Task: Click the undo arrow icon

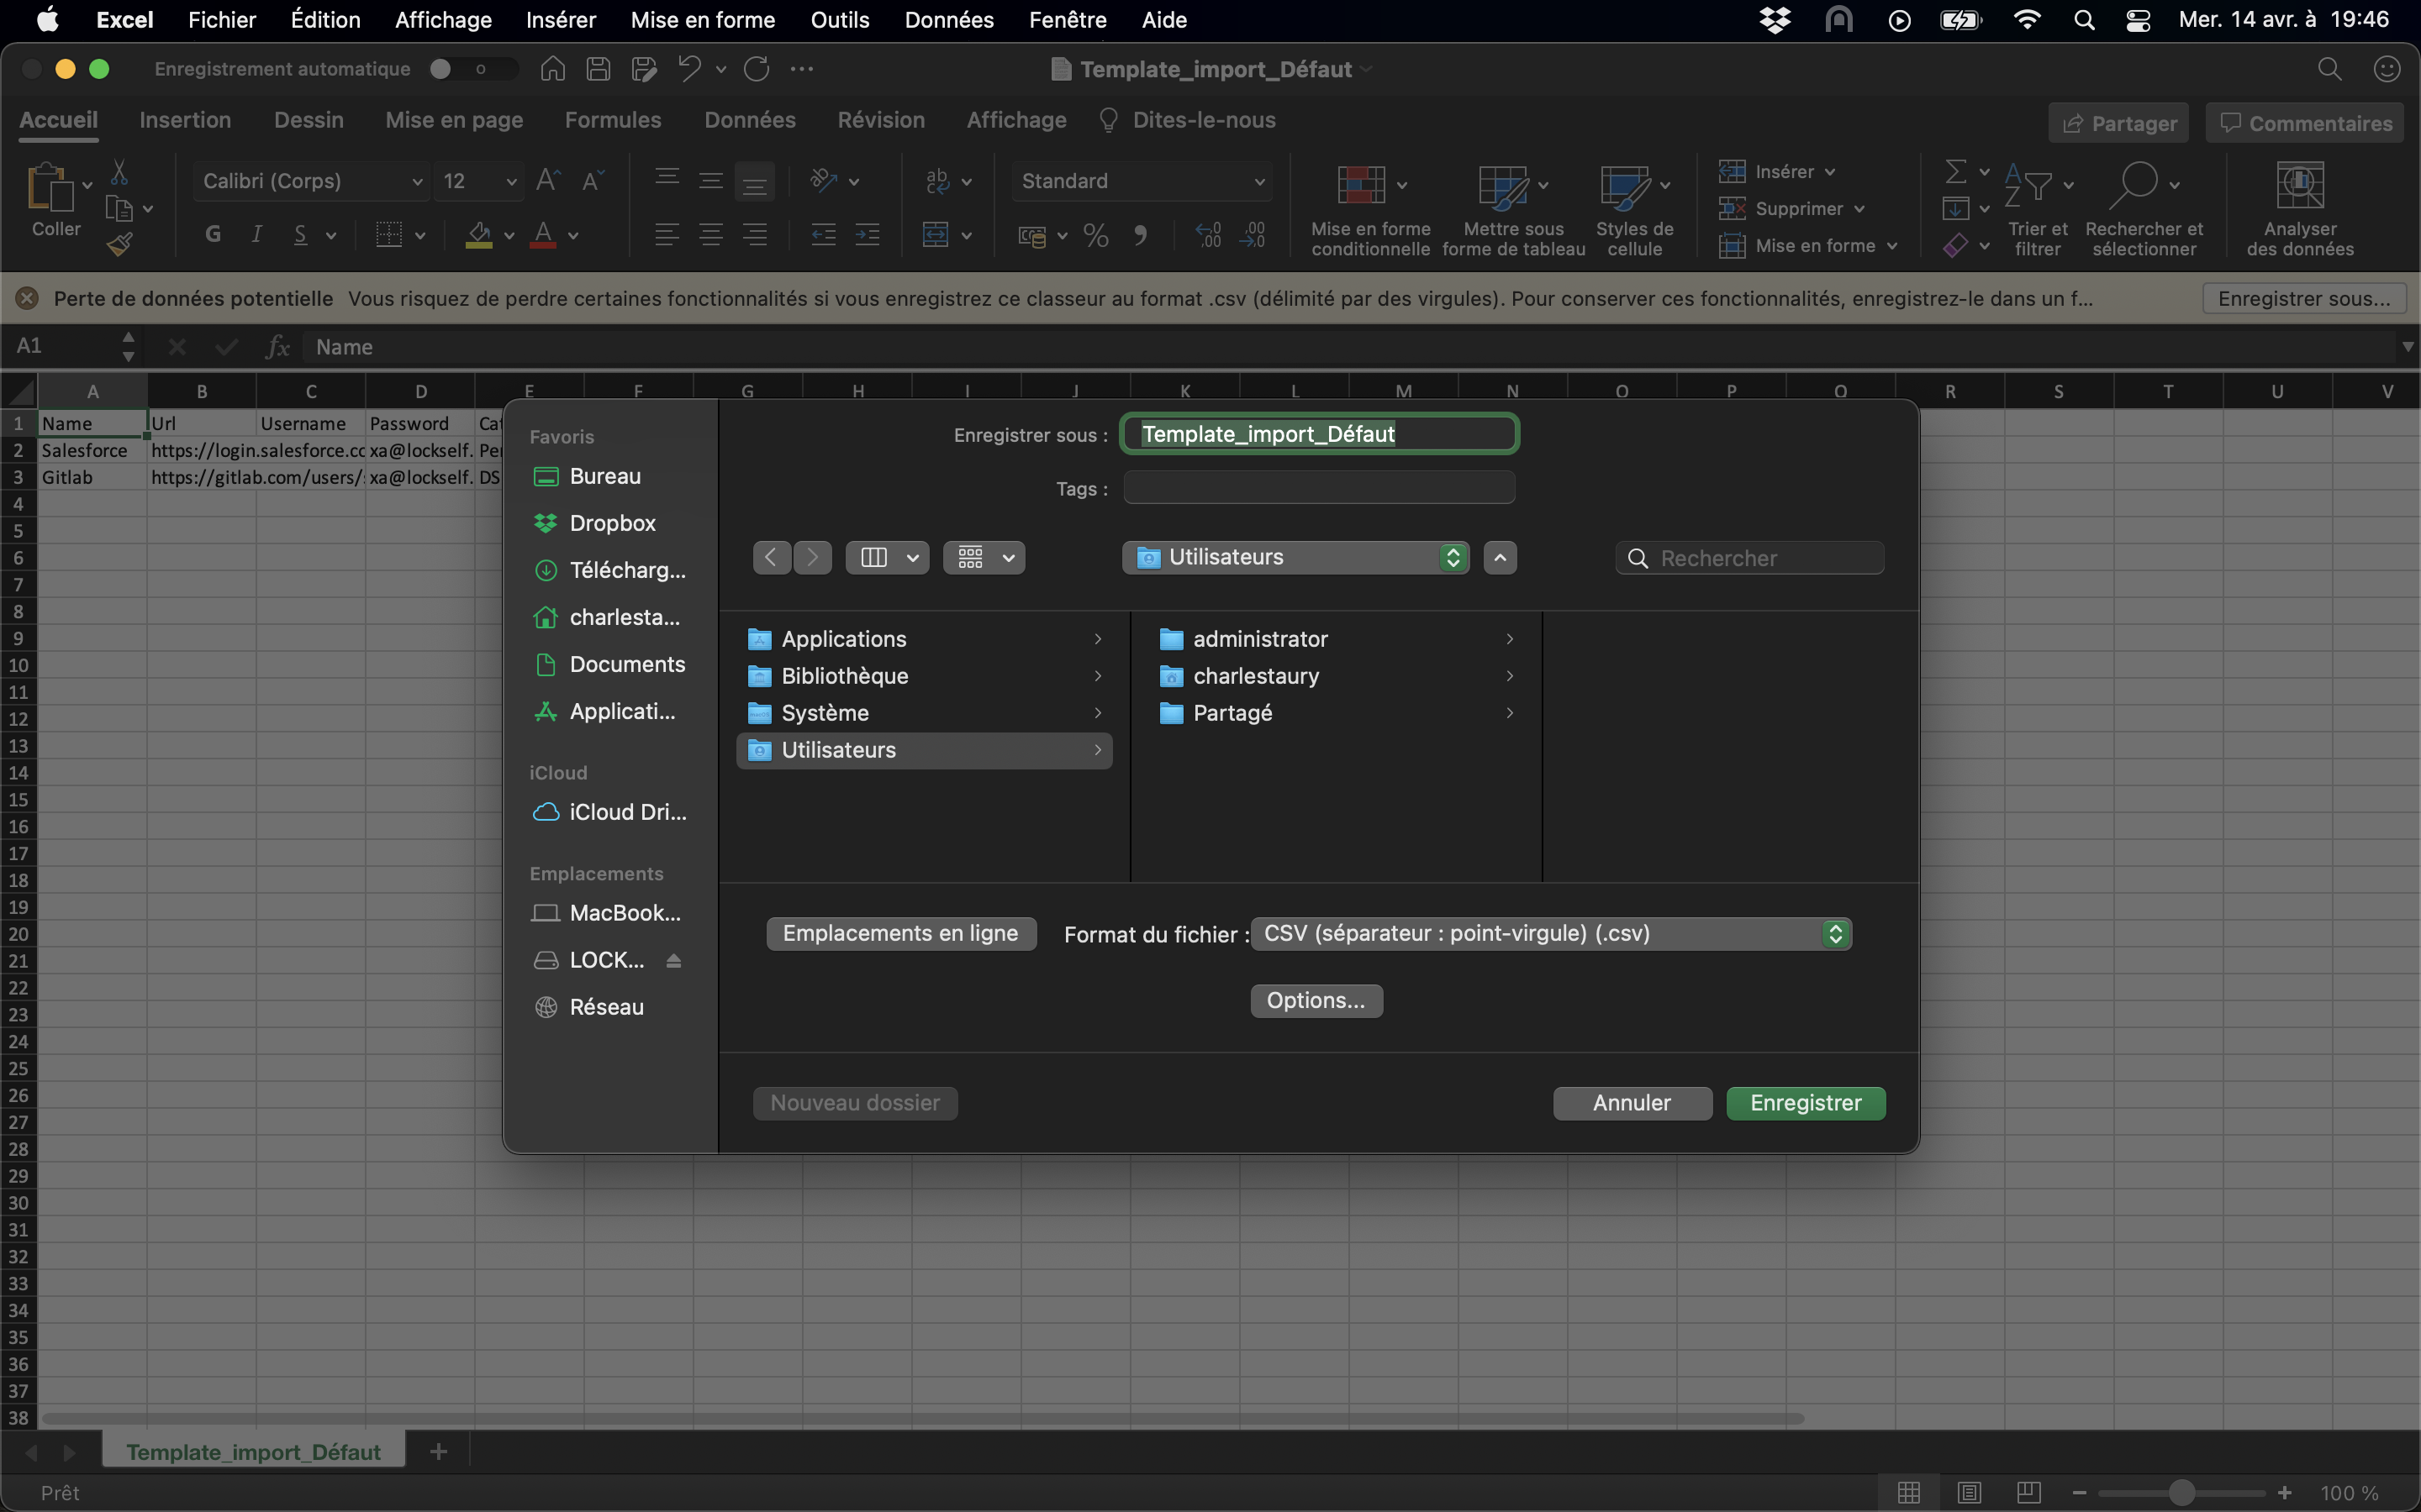Action: tap(689, 69)
